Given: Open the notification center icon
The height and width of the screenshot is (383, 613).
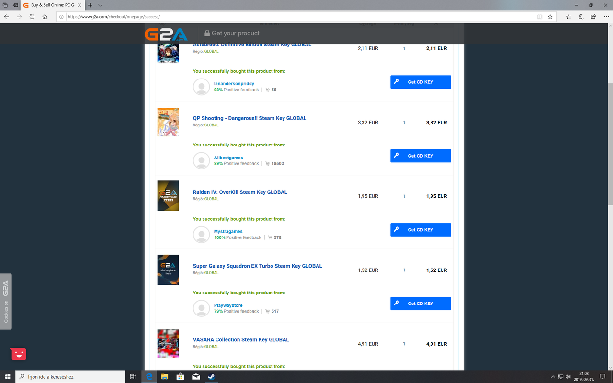Looking at the screenshot, I should 602,377.
